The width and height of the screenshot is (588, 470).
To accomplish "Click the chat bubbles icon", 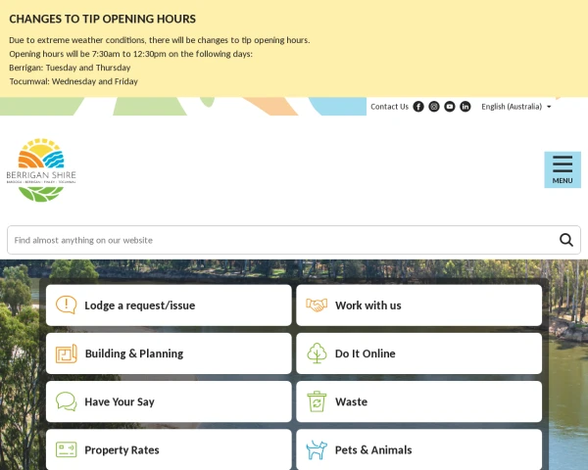I will tap(67, 401).
